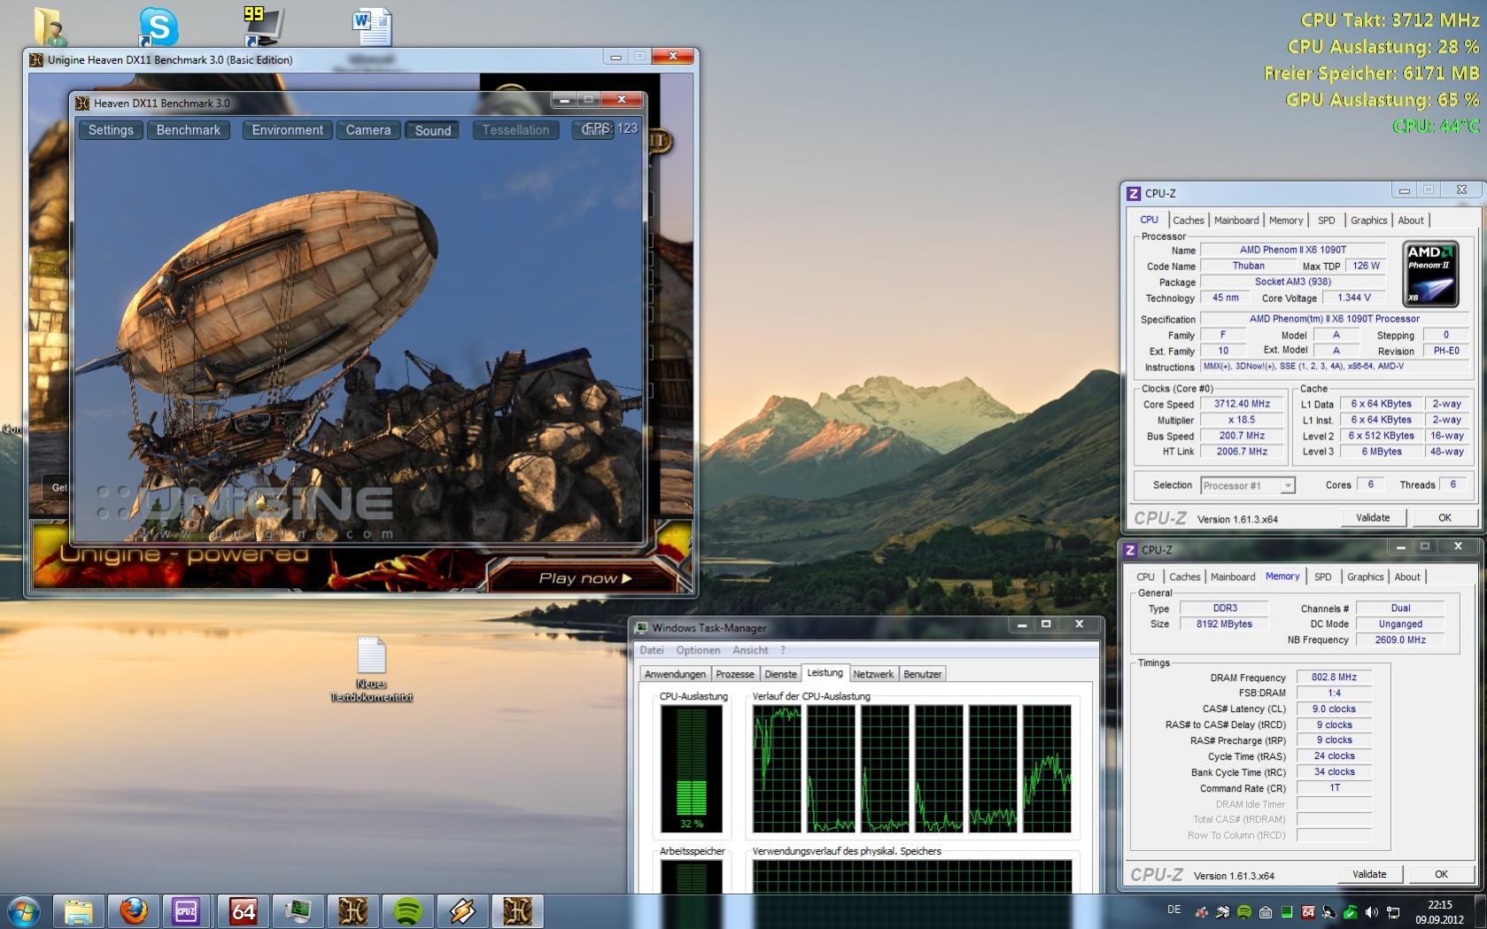Click the Winamp lightning bolt taskbar button
Image resolution: width=1487 pixels, height=929 pixels.
pyautogui.click(x=462, y=911)
